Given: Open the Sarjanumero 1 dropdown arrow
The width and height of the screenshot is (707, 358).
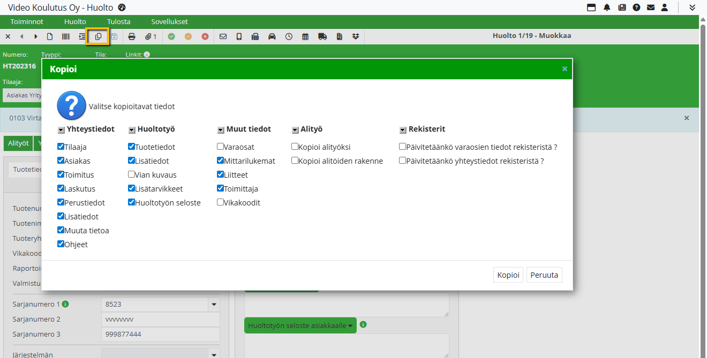Looking at the screenshot, I should click(214, 304).
